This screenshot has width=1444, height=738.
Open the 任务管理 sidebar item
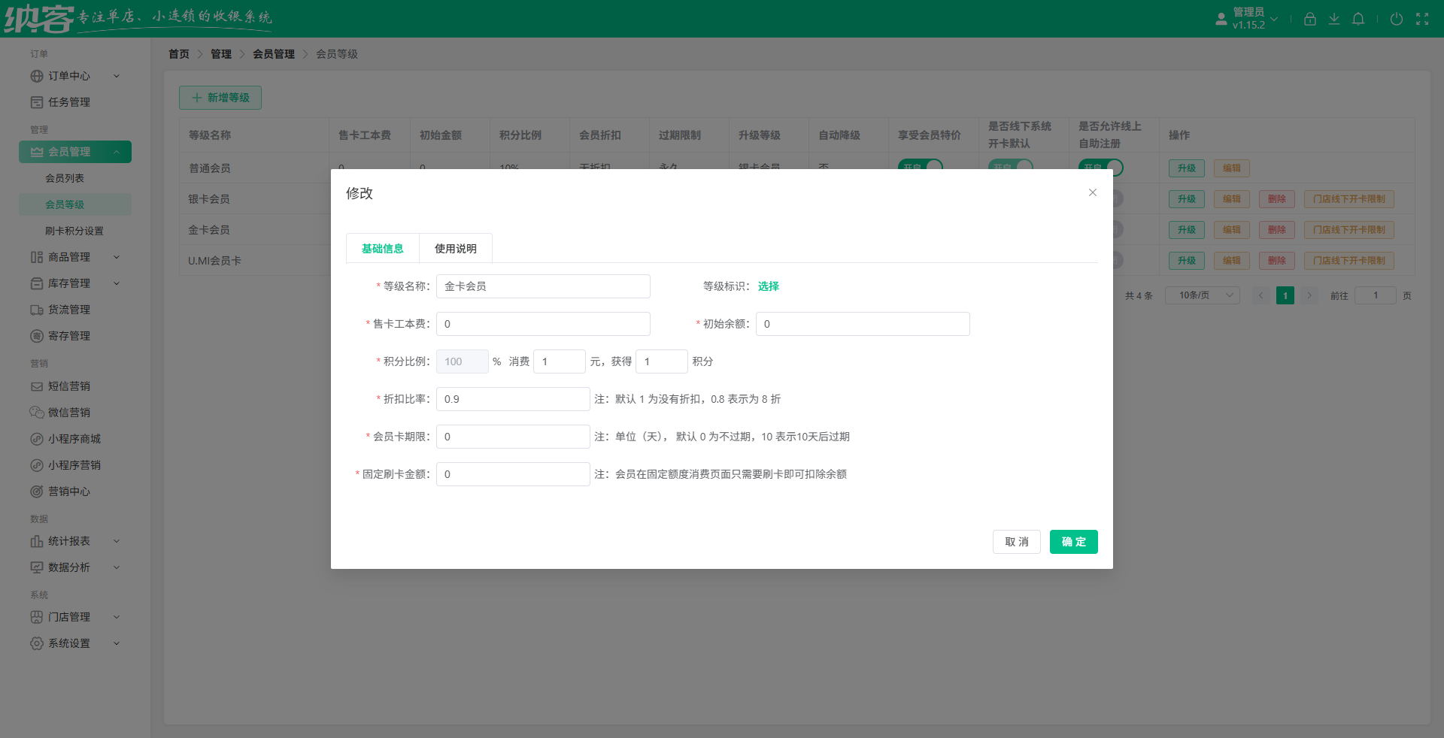(x=68, y=102)
